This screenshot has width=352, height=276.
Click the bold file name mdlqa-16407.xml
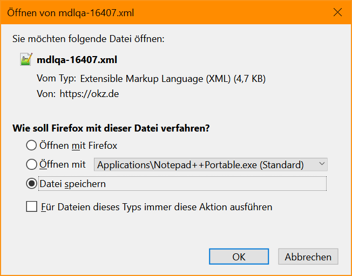click(77, 60)
